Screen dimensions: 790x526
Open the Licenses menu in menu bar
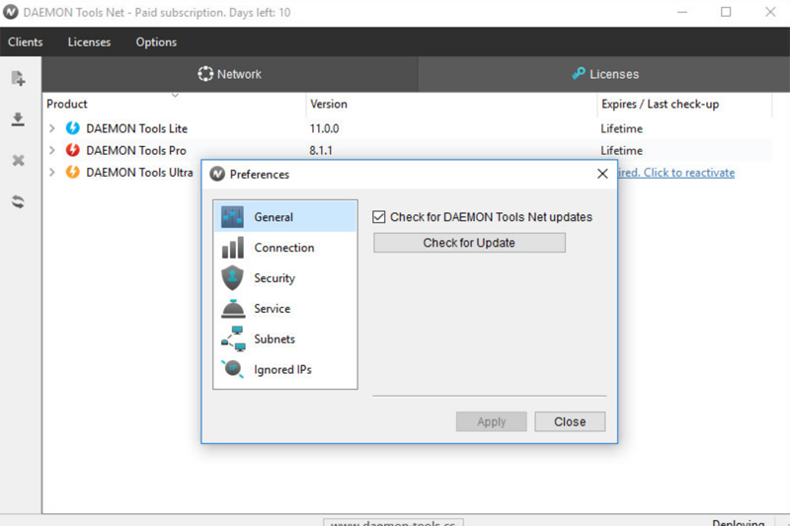89,42
